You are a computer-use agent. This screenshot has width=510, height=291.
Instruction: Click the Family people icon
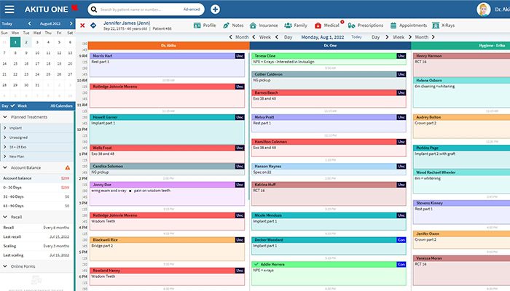pos(288,25)
